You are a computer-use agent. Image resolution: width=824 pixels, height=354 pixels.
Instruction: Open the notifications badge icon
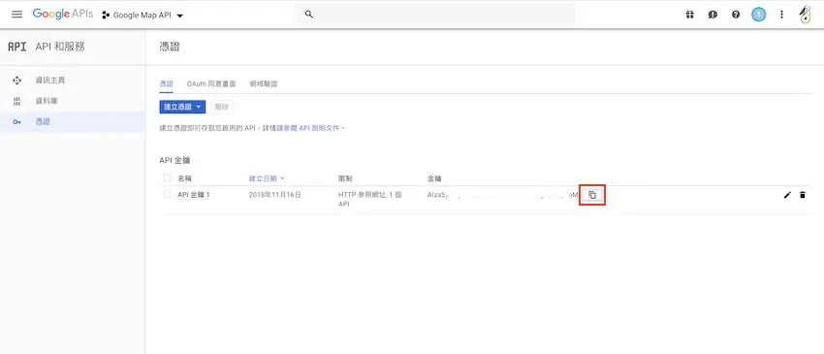pos(758,15)
